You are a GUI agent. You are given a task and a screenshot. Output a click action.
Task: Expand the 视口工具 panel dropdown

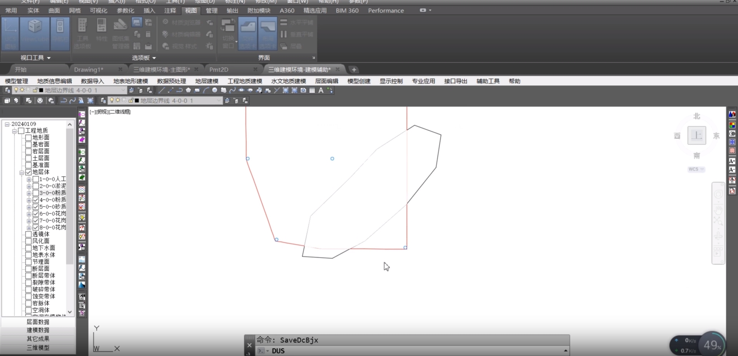tap(35, 58)
